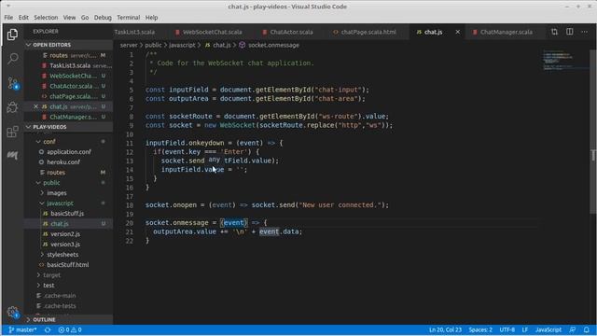This screenshot has width=597, height=336.
Task: Collapse the PLAY-VIDEOS folder section
Action: [68, 127]
